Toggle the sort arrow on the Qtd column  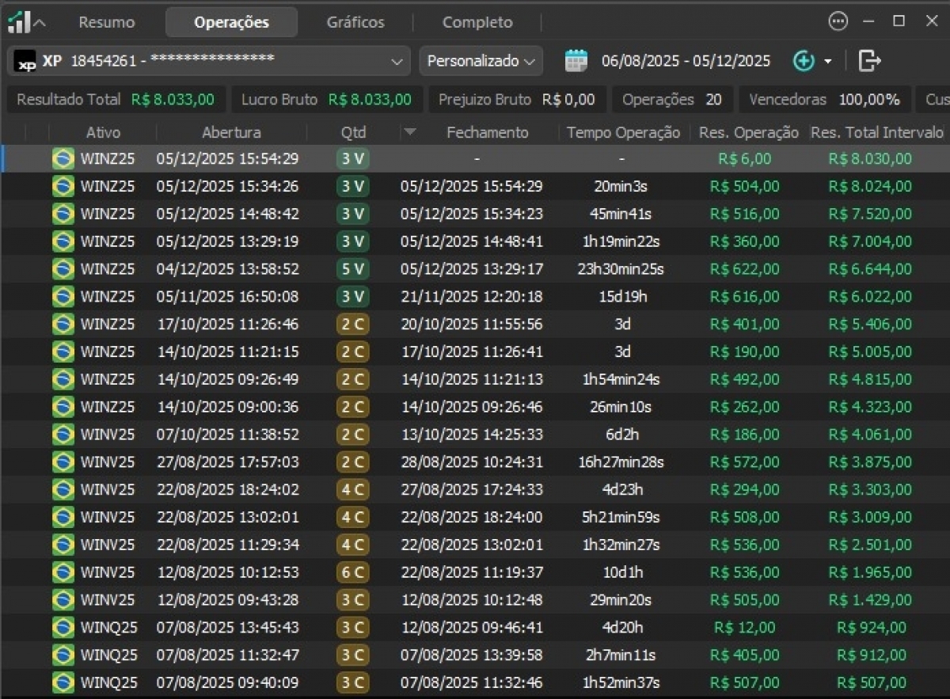pyautogui.click(x=410, y=132)
